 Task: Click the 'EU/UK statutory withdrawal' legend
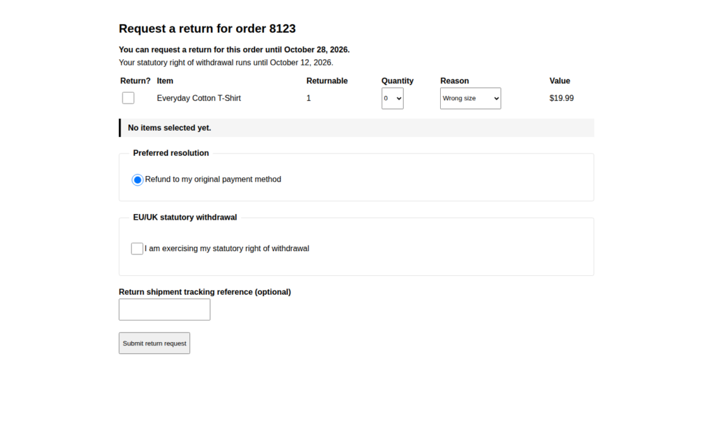pos(185,218)
